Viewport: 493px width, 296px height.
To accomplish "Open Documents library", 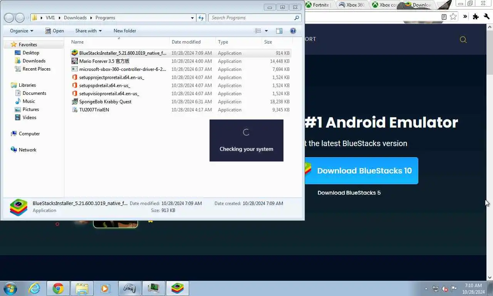I will pos(34,93).
